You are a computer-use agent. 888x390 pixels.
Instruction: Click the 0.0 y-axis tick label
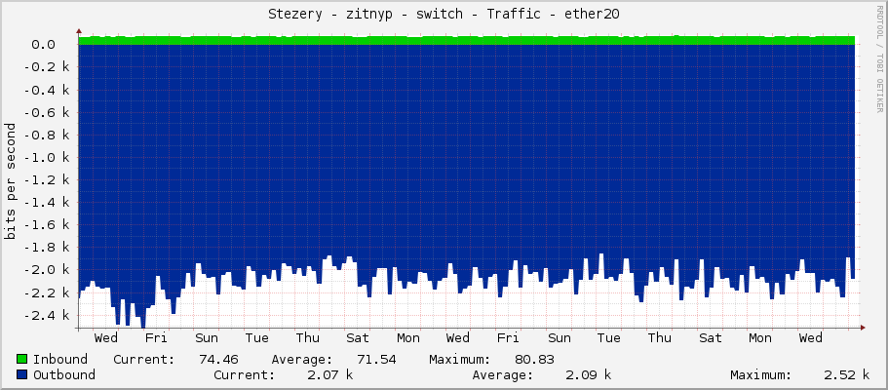[x=43, y=44]
